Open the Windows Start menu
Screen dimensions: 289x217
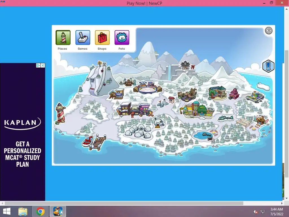tap(7, 211)
